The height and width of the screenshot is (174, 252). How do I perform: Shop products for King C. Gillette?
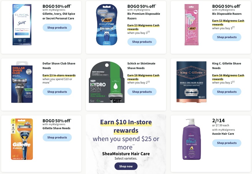coord(227,92)
